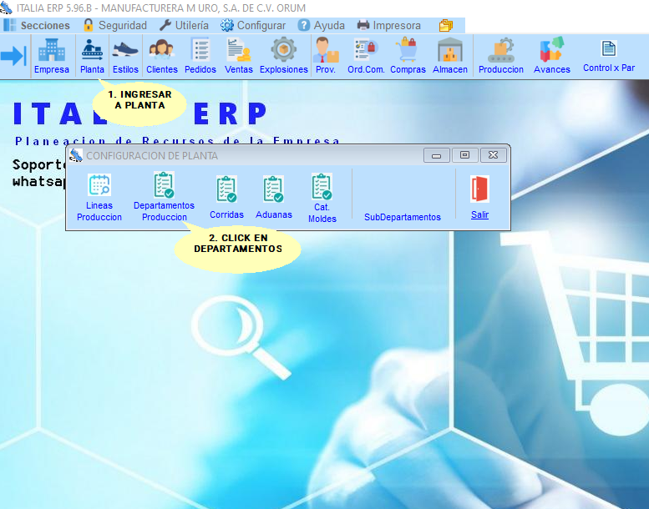Open the Almacen warehouse icon

[x=450, y=49]
